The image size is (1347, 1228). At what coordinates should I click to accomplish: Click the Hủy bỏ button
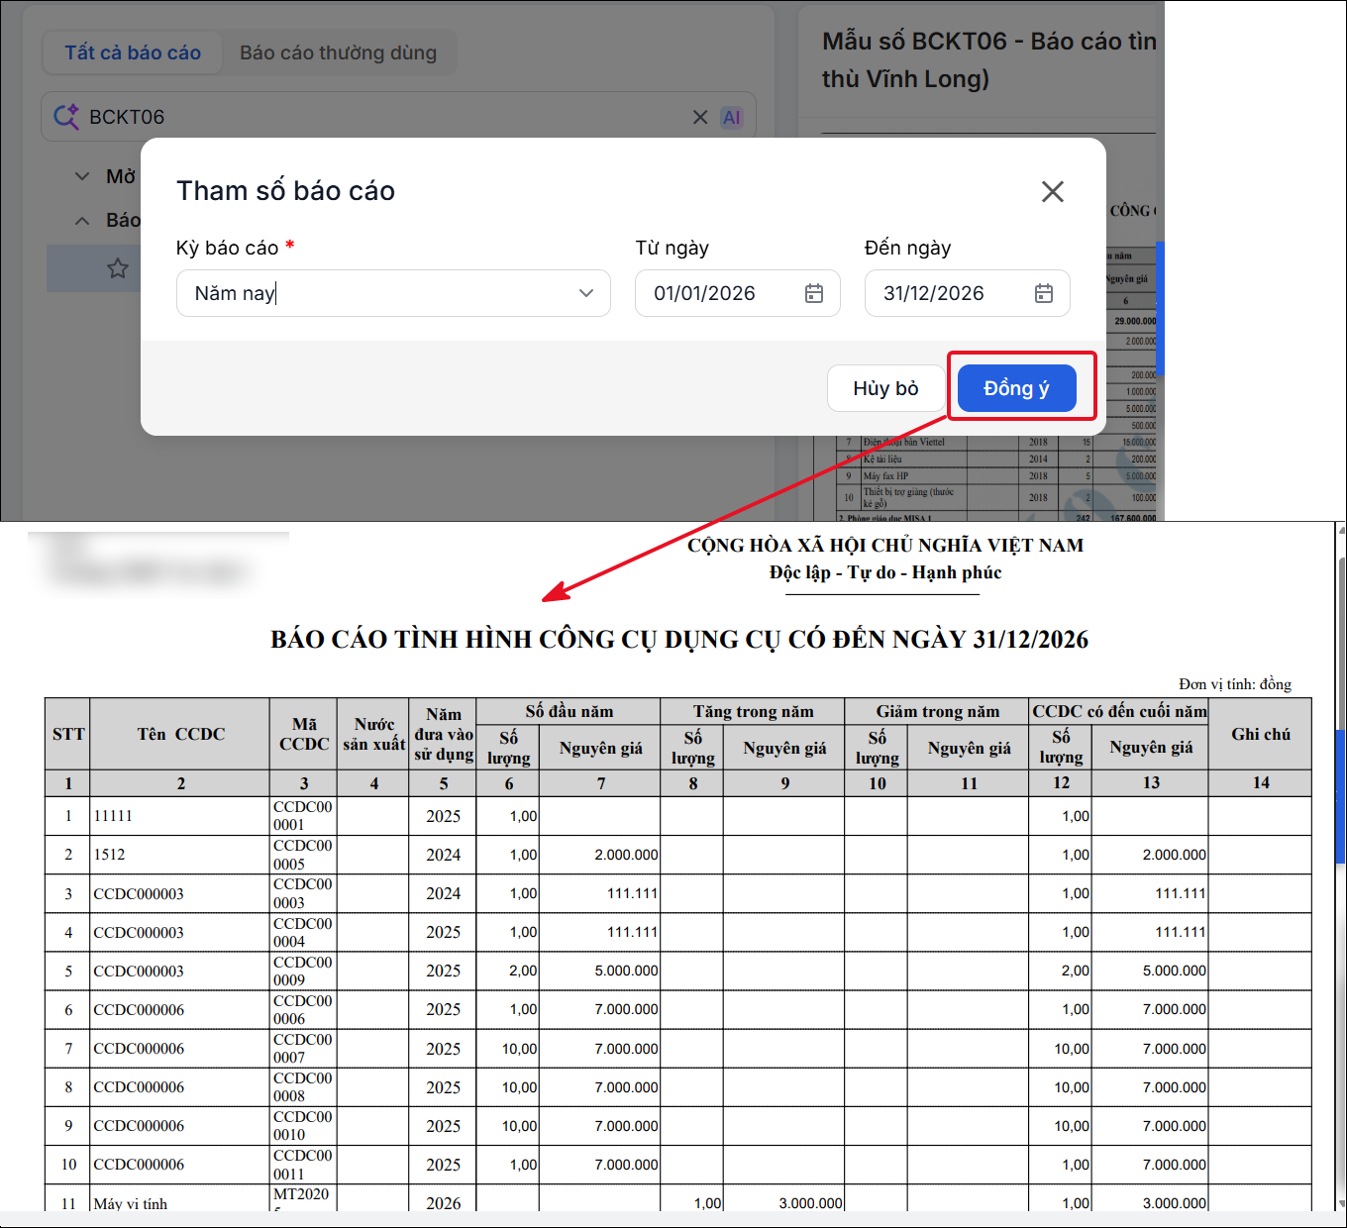pos(885,388)
